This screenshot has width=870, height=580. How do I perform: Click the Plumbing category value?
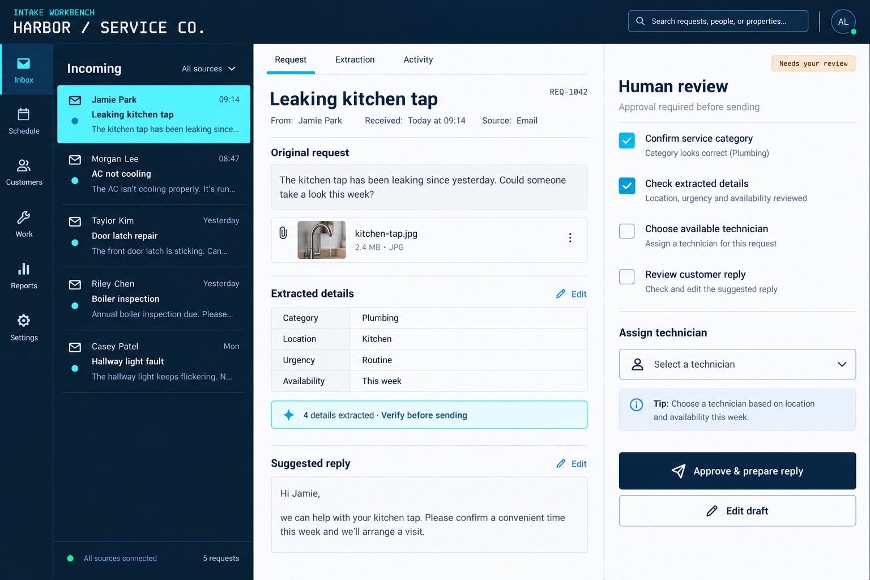coord(381,318)
